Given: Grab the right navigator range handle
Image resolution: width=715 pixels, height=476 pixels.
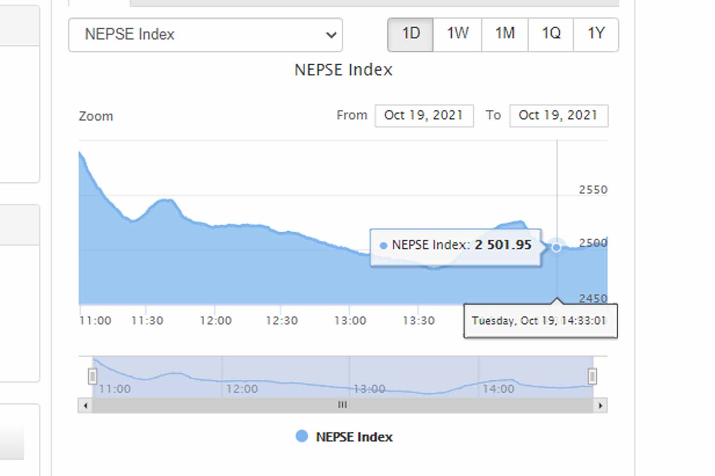Looking at the screenshot, I should (592, 376).
